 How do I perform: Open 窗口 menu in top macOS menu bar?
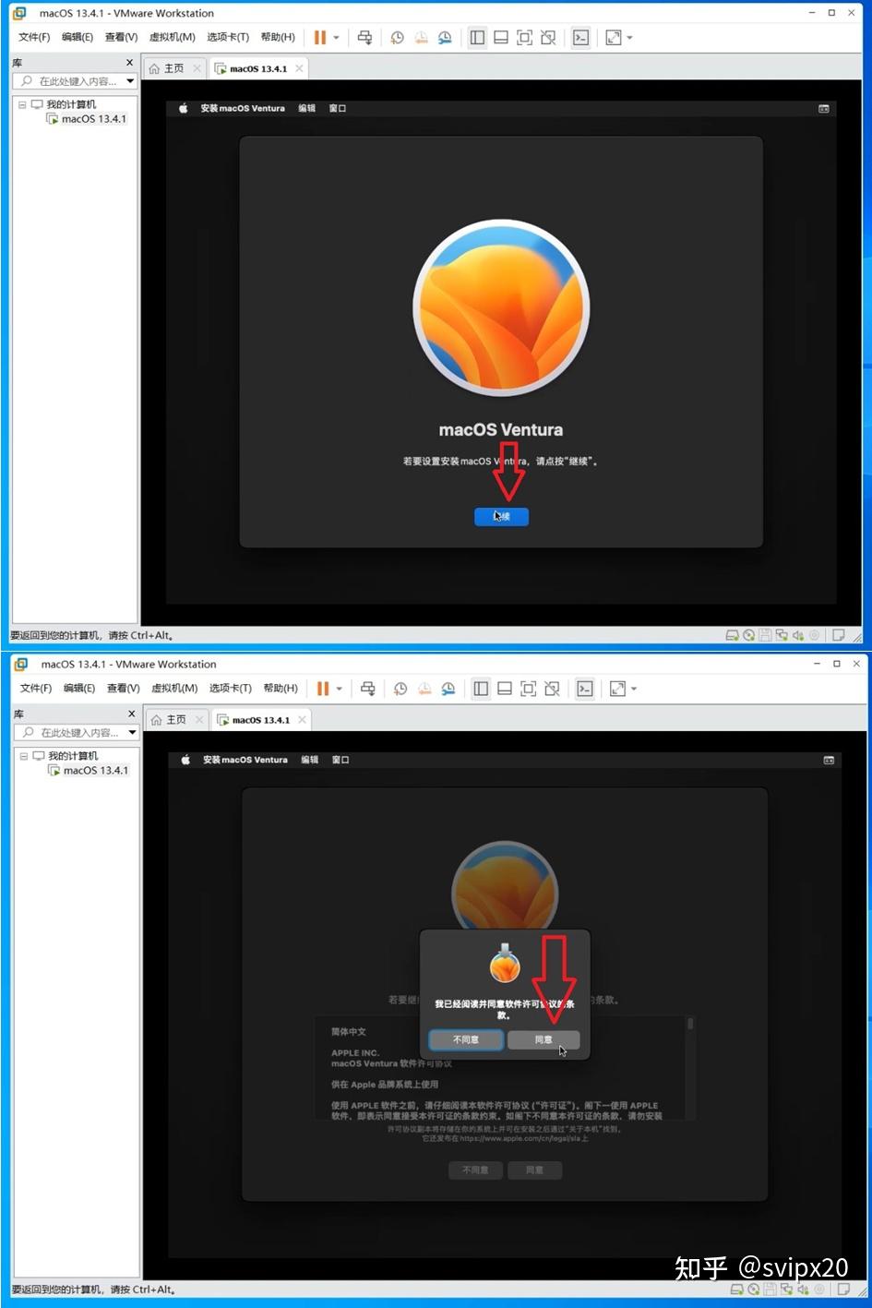coord(338,108)
